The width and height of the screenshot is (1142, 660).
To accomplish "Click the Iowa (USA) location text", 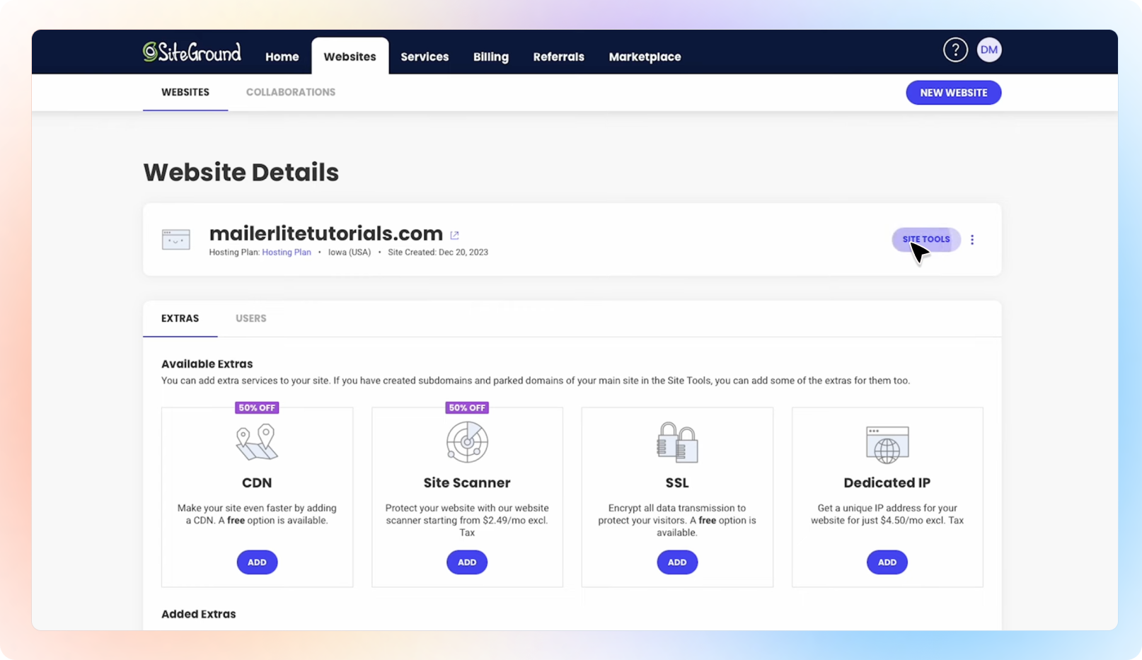I will pyautogui.click(x=350, y=253).
